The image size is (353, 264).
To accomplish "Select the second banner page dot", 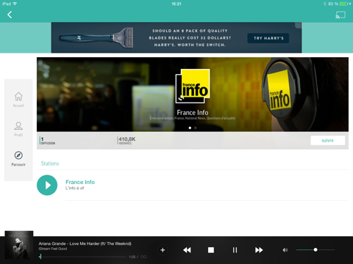I will (196, 128).
